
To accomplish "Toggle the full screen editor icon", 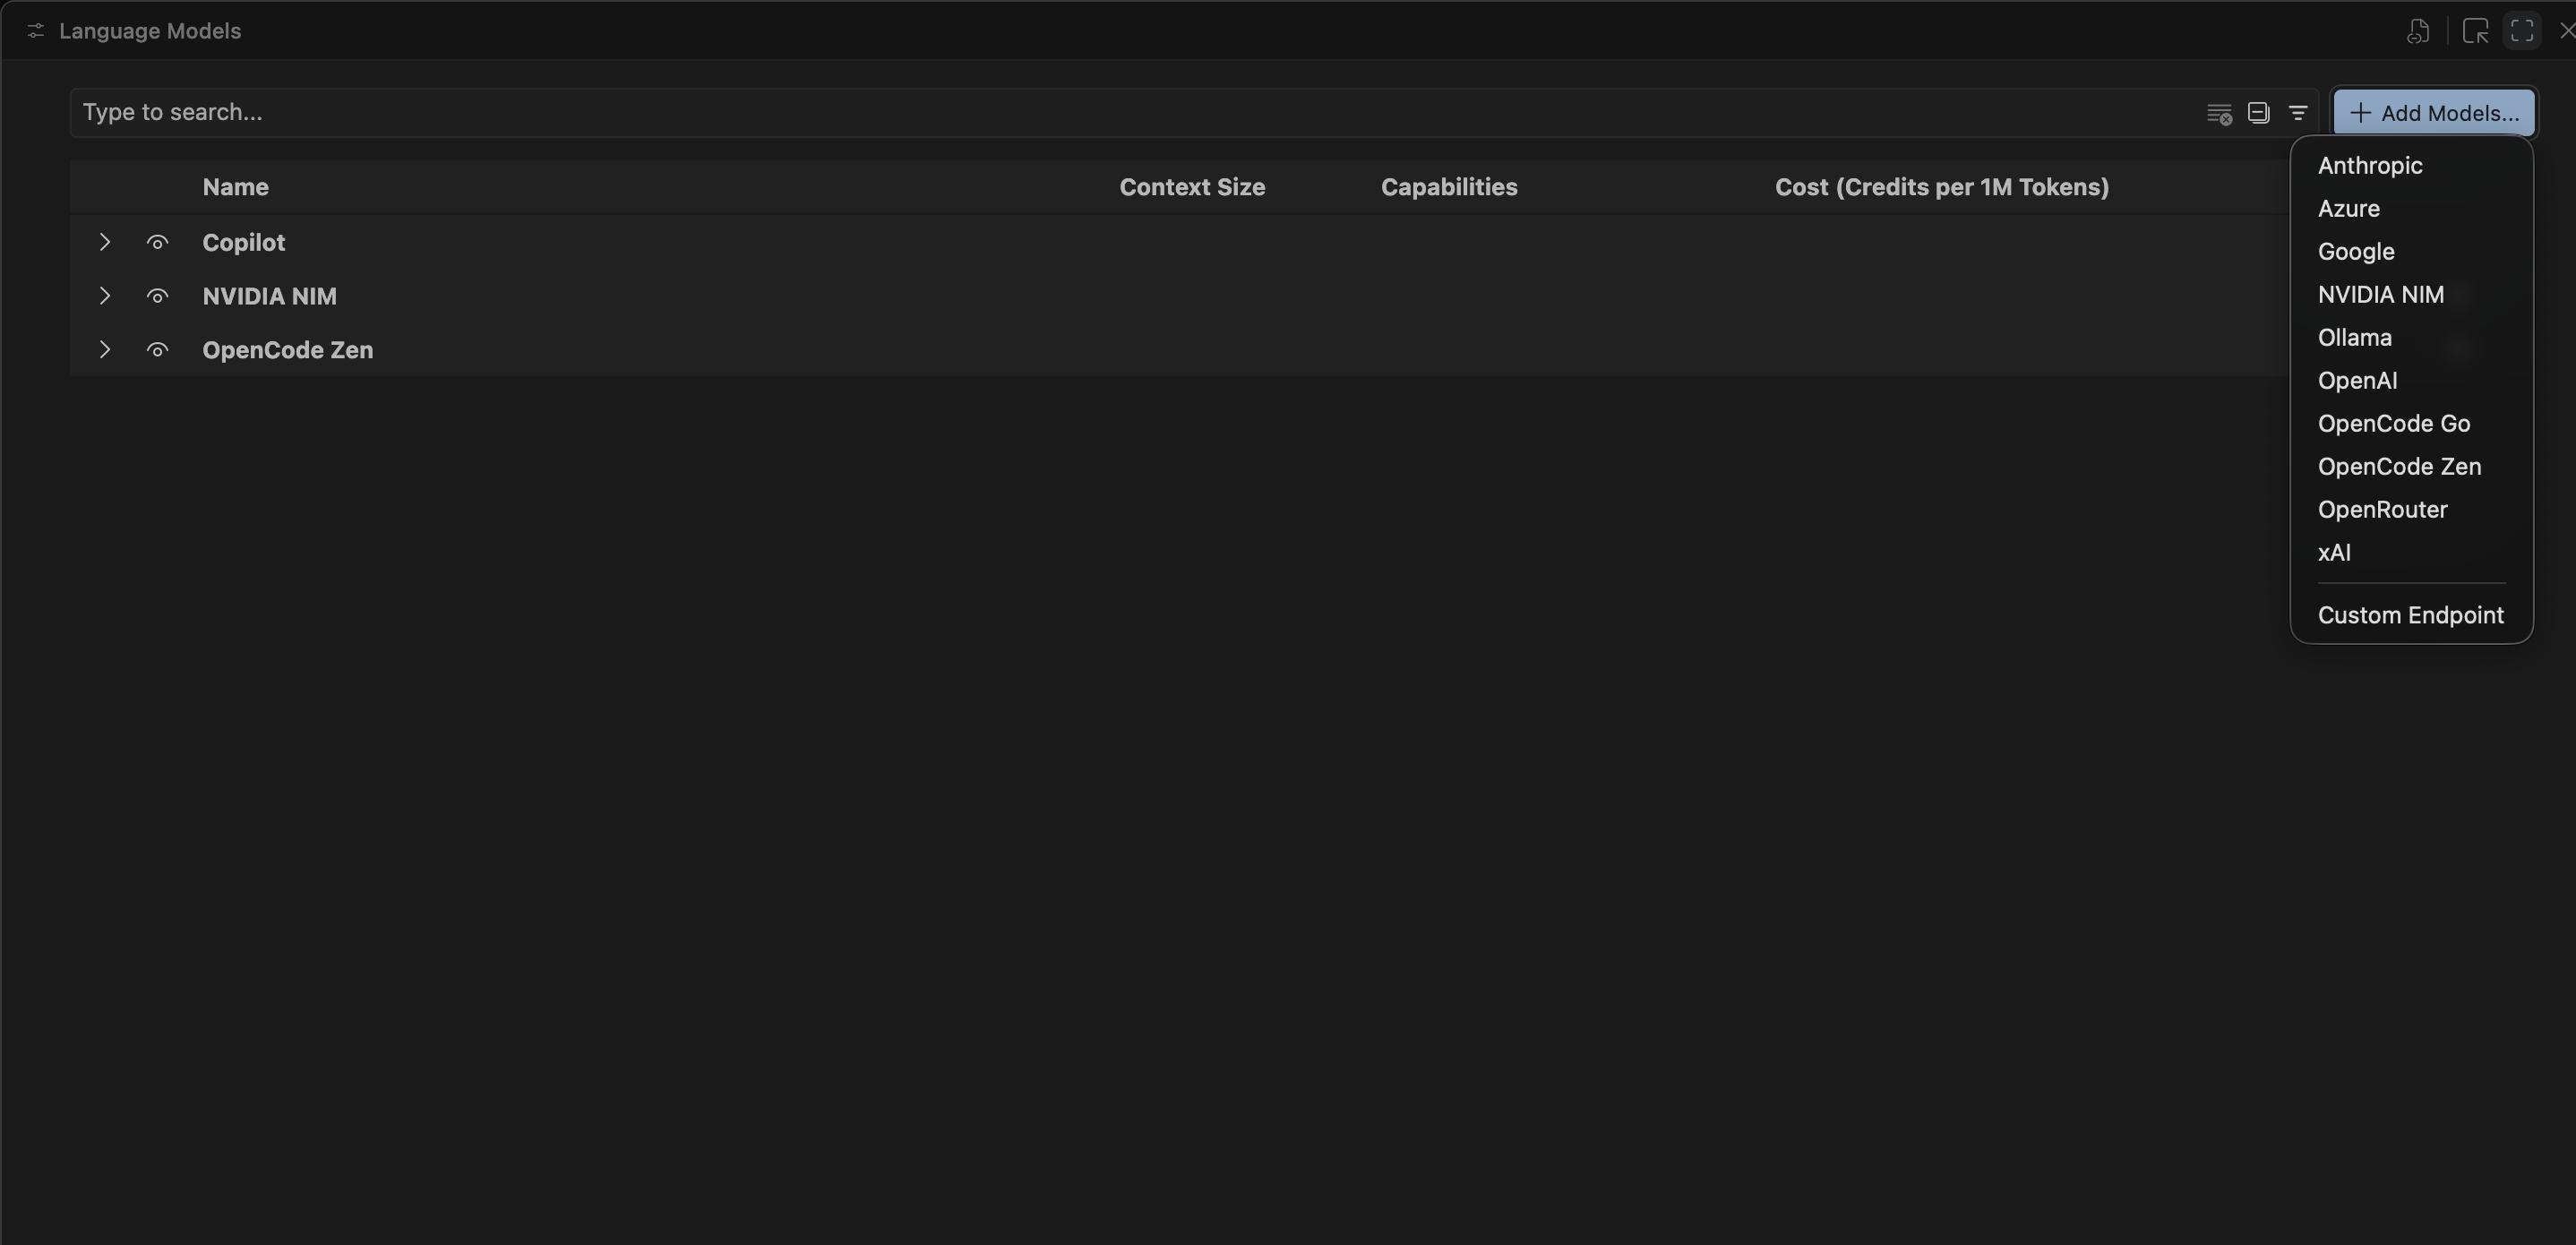I will 2521,31.
